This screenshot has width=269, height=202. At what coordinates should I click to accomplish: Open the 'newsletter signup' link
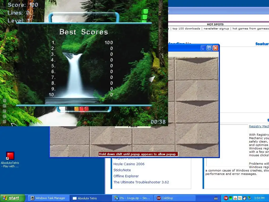point(216,28)
